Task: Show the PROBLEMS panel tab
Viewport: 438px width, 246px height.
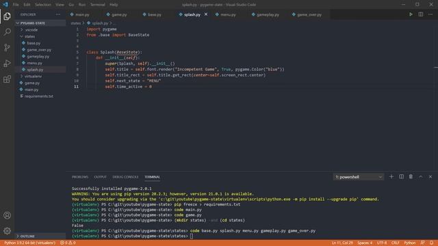Action: pyautogui.click(x=80, y=177)
